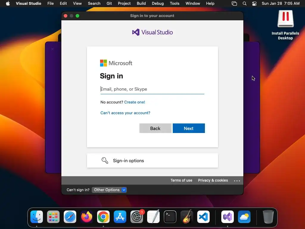Open the Visual Studio application menu
Viewport: 305px width, 229px height.
tap(28, 3)
